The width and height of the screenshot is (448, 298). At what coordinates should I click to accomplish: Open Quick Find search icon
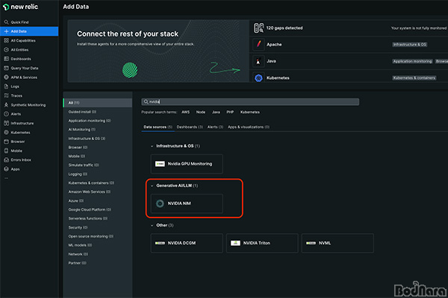tap(6, 22)
